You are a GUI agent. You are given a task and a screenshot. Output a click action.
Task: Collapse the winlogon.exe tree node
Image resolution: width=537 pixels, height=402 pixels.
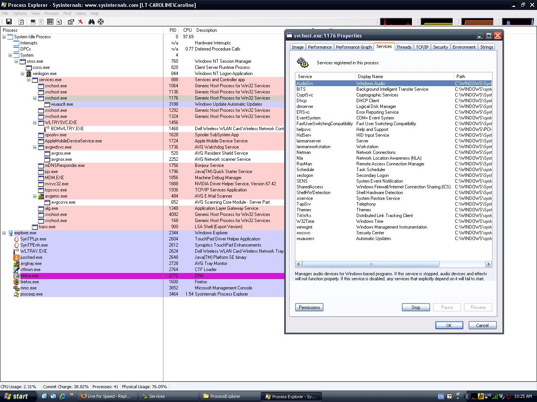[x=23, y=74]
